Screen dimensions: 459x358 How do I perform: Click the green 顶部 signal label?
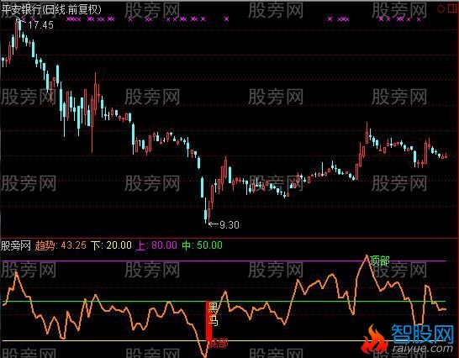point(379,261)
